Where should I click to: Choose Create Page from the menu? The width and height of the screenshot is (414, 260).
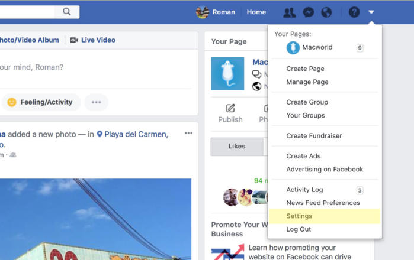coord(305,69)
